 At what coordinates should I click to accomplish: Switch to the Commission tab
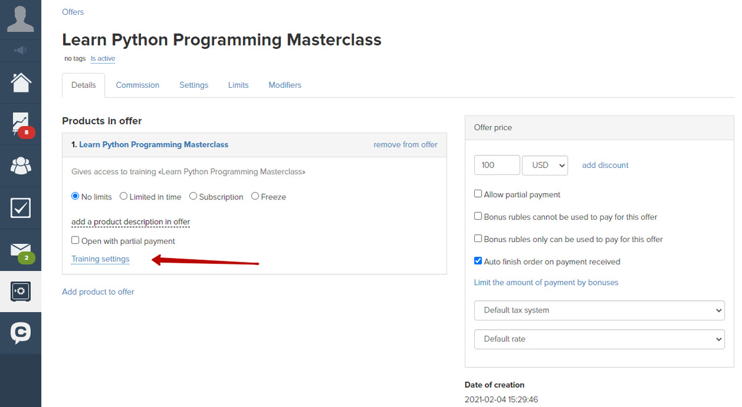tap(137, 85)
